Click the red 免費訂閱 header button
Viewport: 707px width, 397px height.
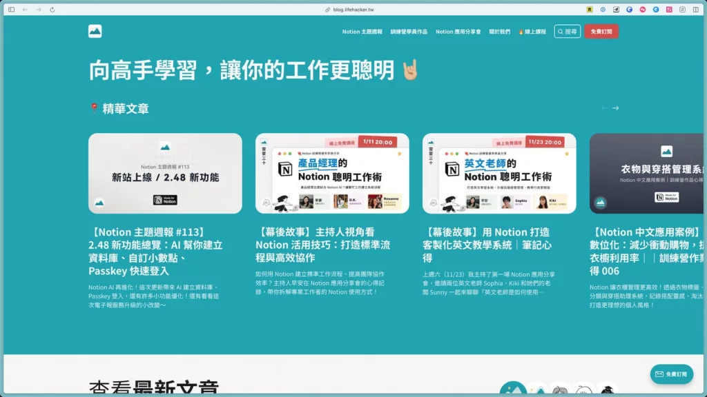pos(601,32)
